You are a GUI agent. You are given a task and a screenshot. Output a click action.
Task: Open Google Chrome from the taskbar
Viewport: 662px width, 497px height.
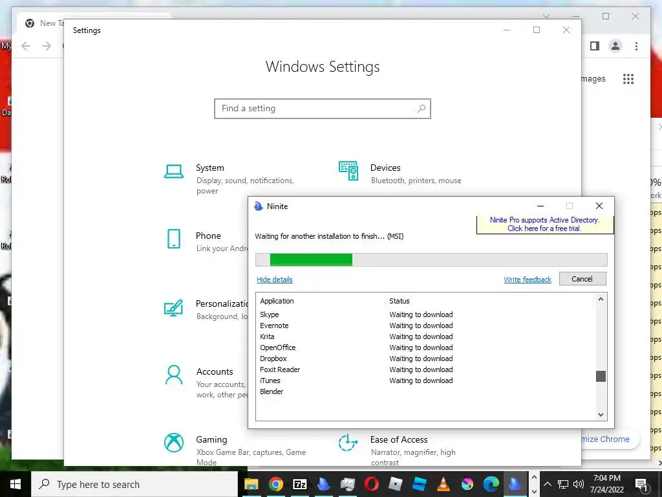point(275,484)
